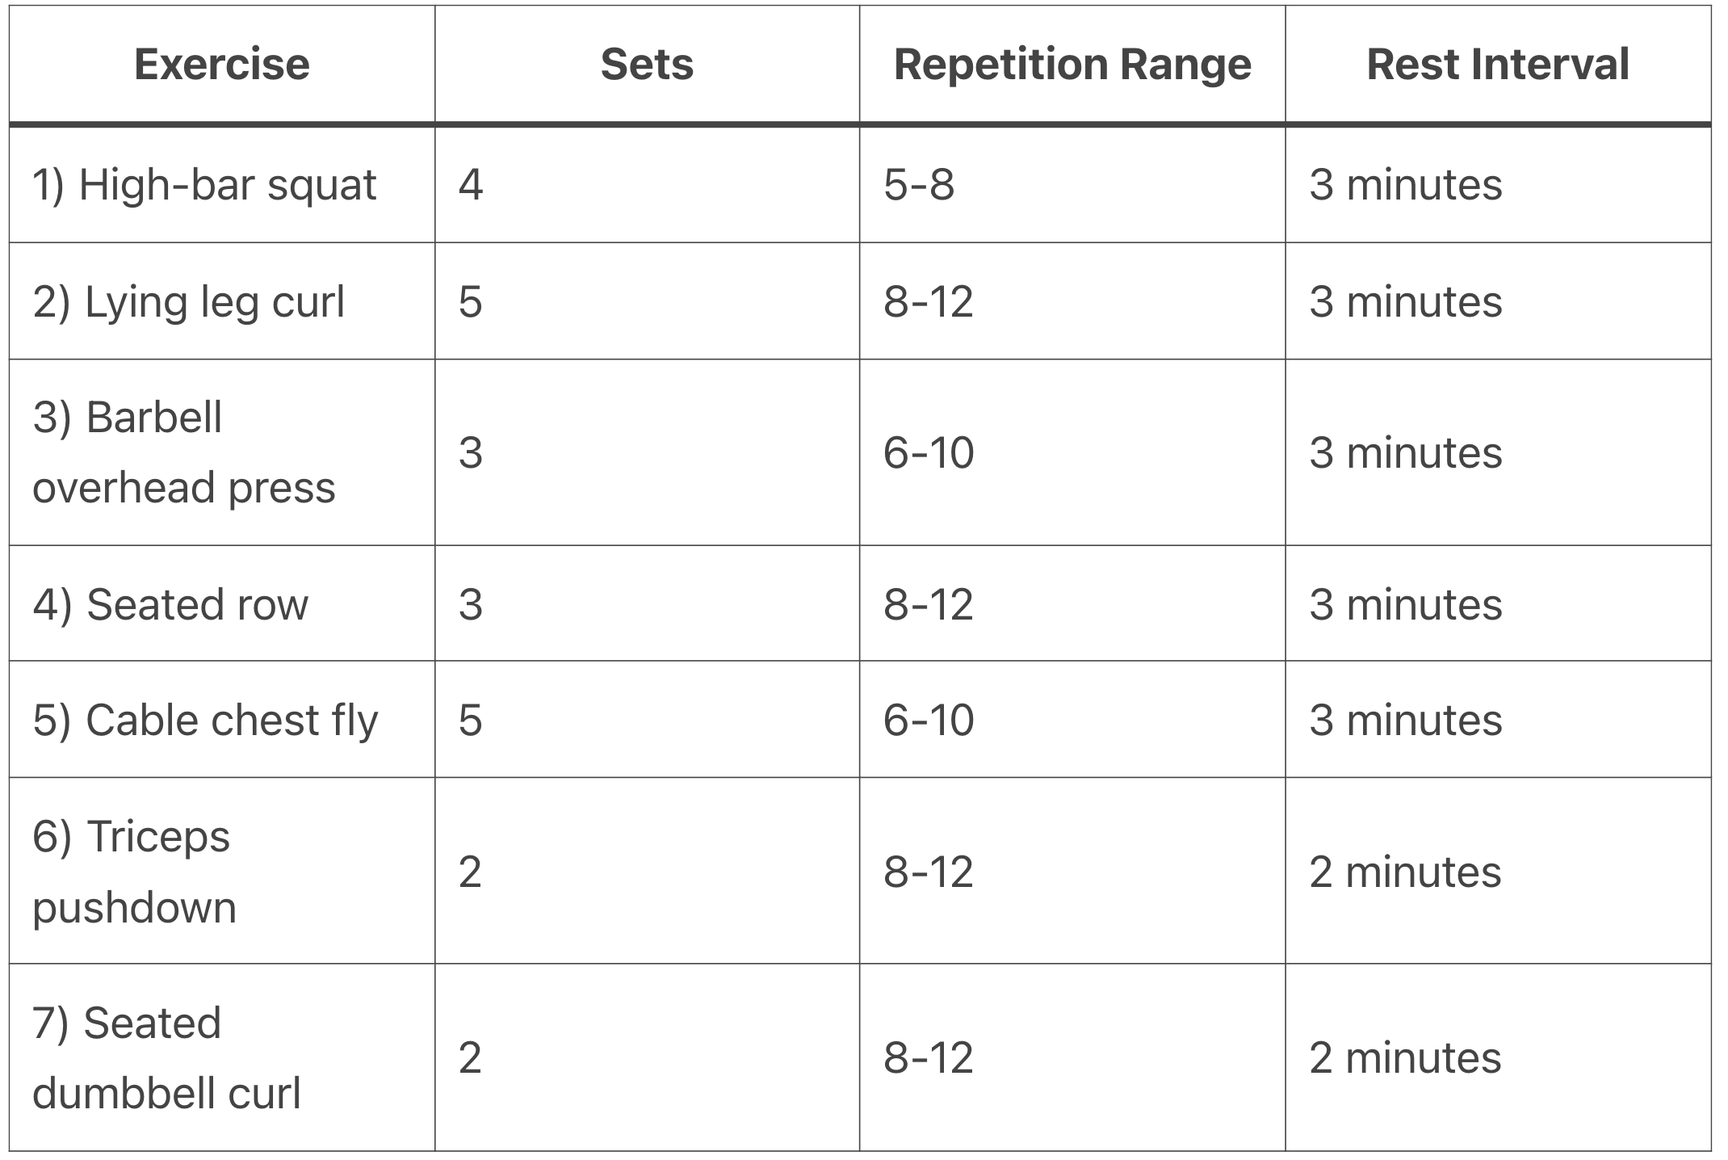Select the 5-8 repetition range cell

pyautogui.click(x=1072, y=185)
